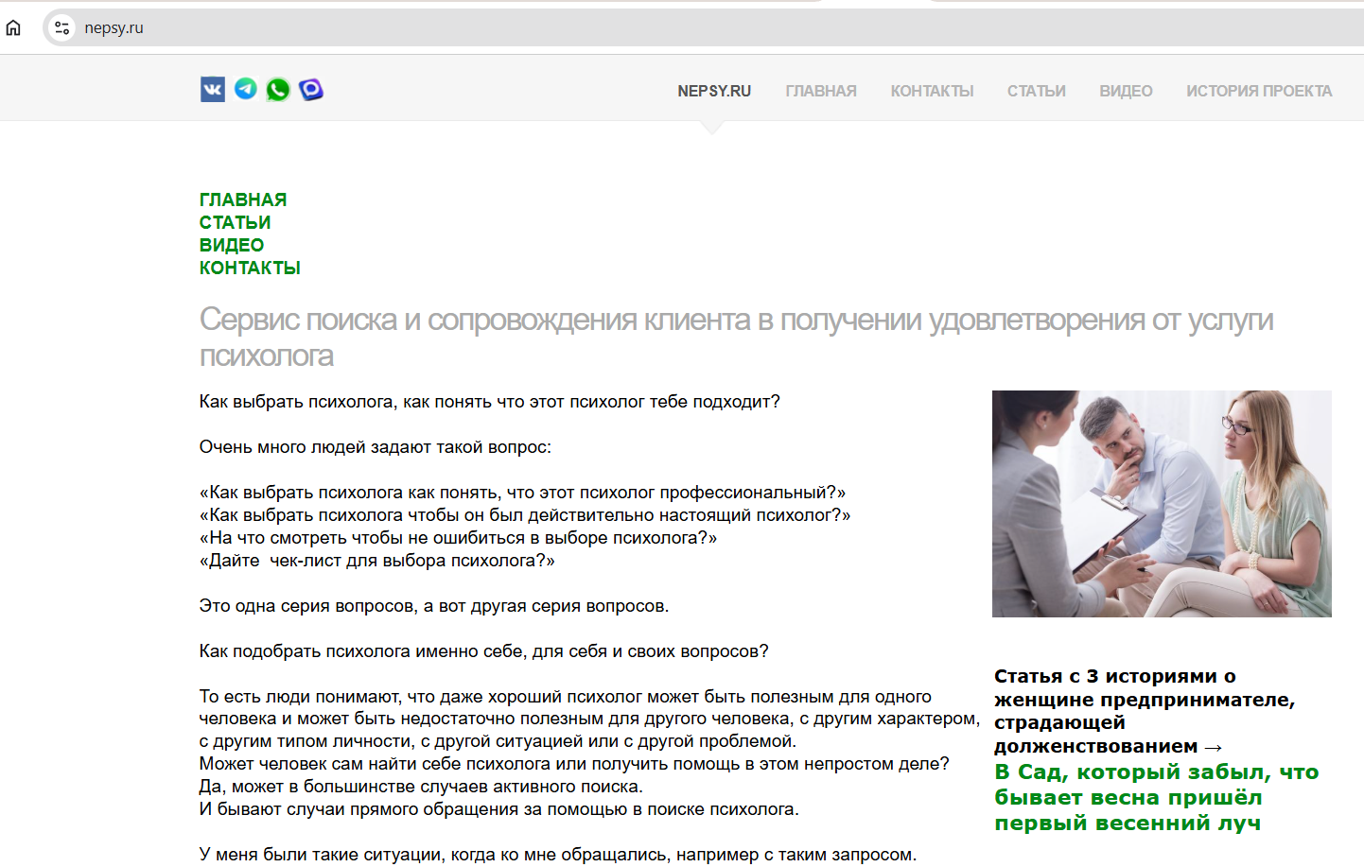Click the green КОНТАКТЫ link

point(250,268)
